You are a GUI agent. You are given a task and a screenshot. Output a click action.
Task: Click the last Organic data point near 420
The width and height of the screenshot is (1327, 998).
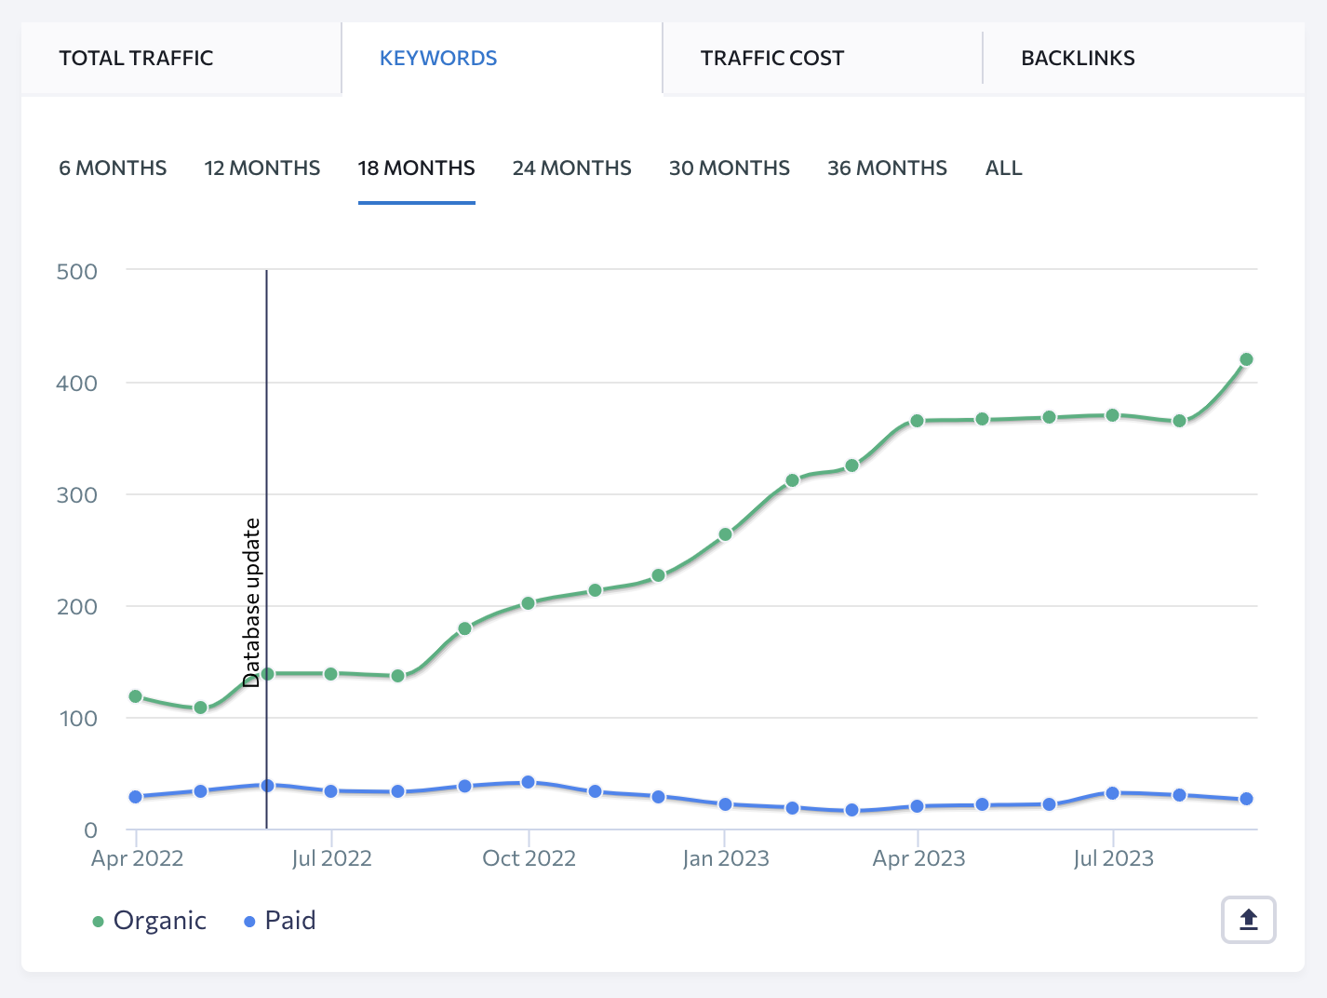tap(1246, 359)
